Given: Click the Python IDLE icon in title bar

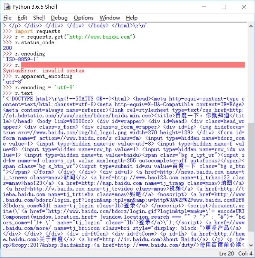Looking at the screenshot, I should coord(7,7).
